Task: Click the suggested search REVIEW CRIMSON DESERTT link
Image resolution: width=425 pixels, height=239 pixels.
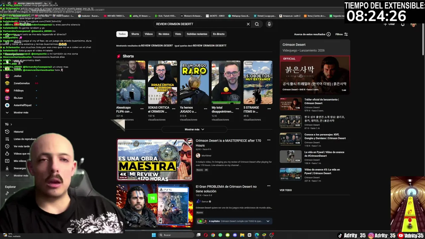Action: [x=210, y=45]
